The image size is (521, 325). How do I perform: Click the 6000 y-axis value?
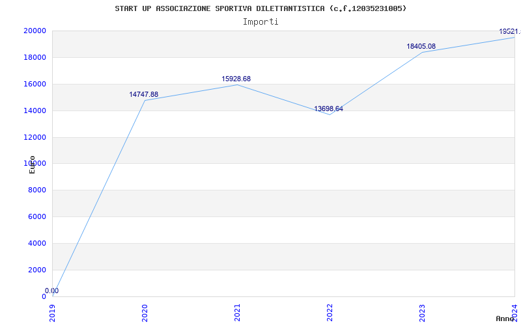(x=36, y=216)
